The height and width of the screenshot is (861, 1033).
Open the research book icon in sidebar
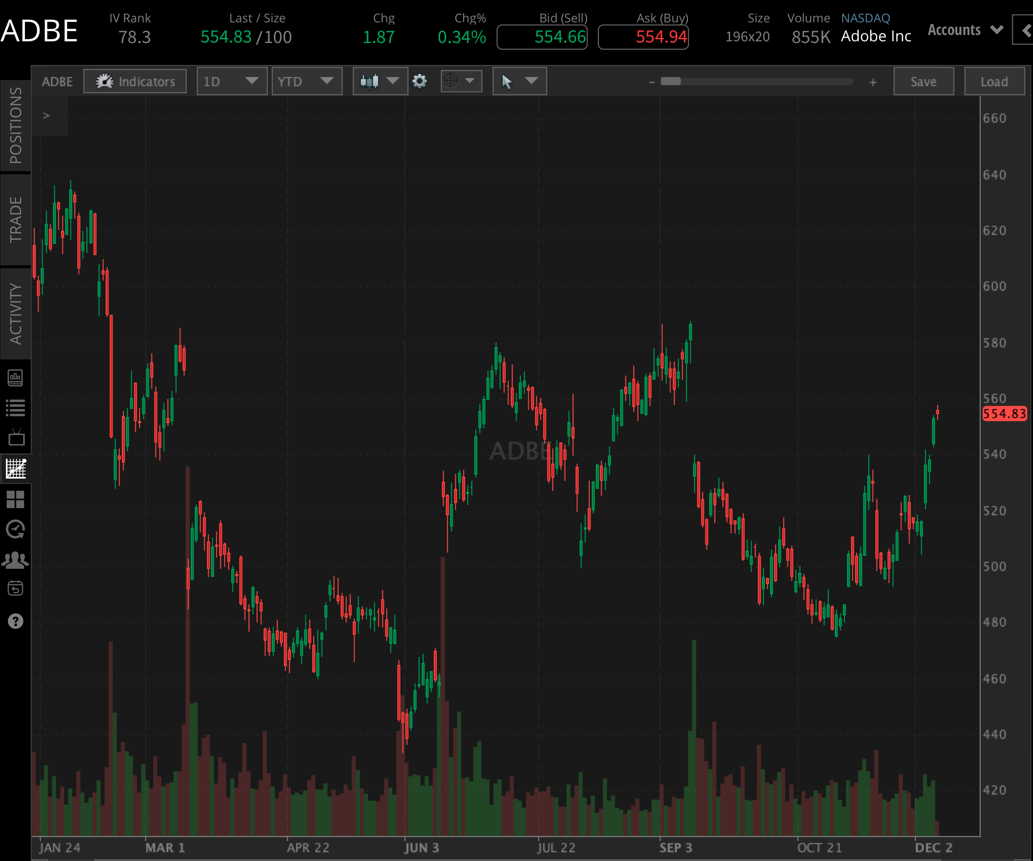[x=16, y=377]
